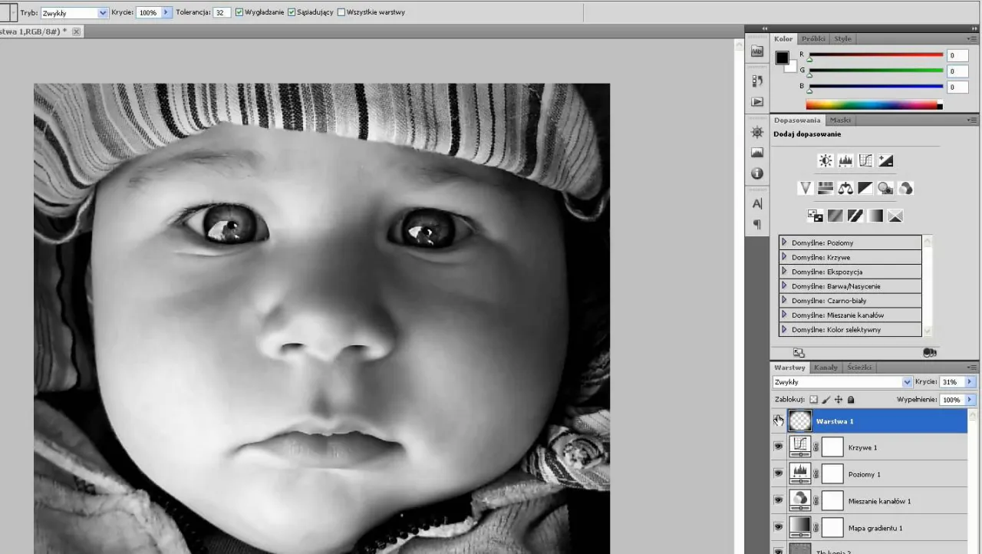Enable the Wszystkie warstwy checkbox
Screen dimensions: 982x554
[341, 13]
